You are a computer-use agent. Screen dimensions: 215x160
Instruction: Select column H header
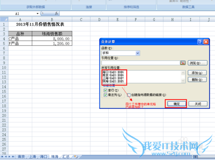[172, 19]
